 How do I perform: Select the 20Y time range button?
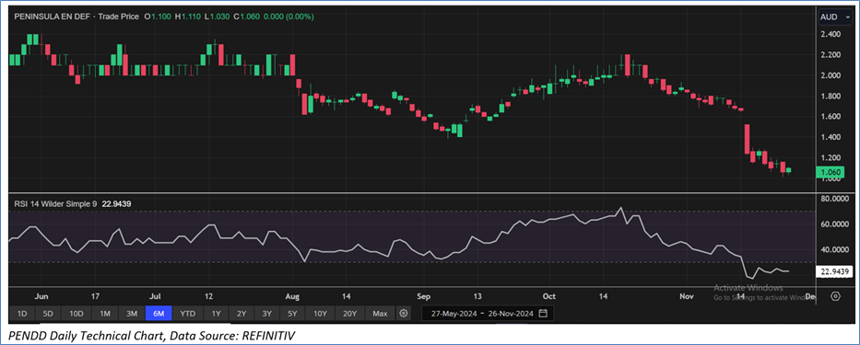(350, 314)
